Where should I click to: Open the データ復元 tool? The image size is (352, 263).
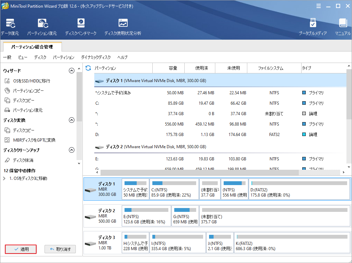point(10,27)
